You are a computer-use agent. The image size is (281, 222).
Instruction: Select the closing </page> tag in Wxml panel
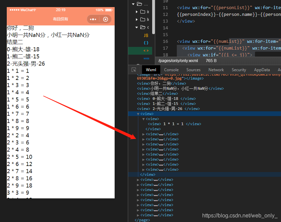(x=142, y=220)
